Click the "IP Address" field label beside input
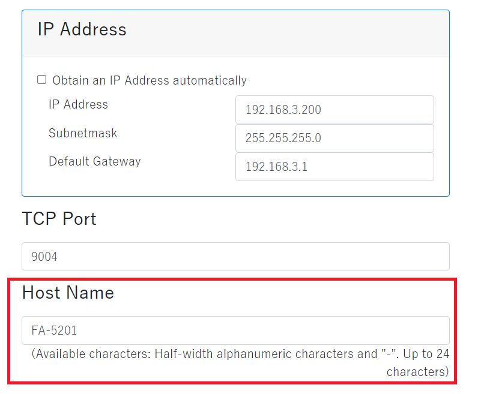The image size is (478, 394). (78, 104)
